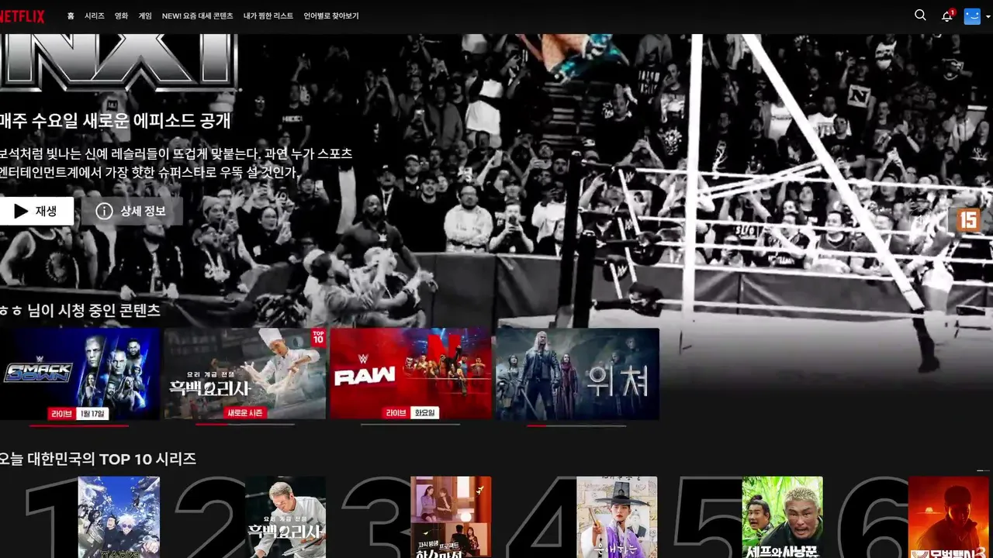The width and height of the screenshot is (993, 558).
Task: Click the 시청 중인 콘텐츠 heading
Action: (80, 311)
